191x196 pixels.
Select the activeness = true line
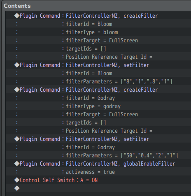(x=98, y=172)
